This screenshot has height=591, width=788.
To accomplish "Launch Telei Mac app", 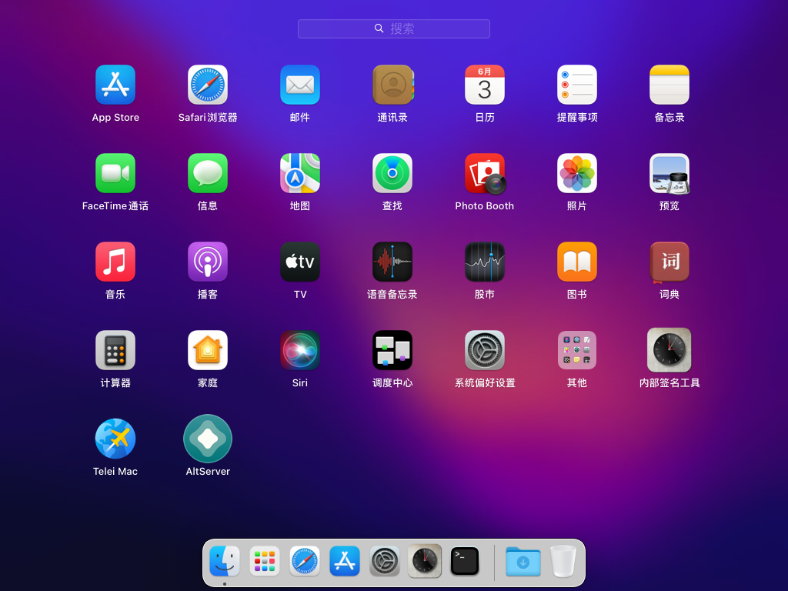I will click(x=115, y=439).
